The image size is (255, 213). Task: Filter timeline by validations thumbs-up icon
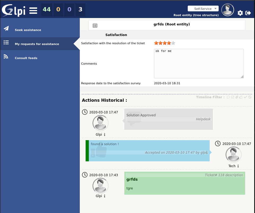(x=241, y=97)
